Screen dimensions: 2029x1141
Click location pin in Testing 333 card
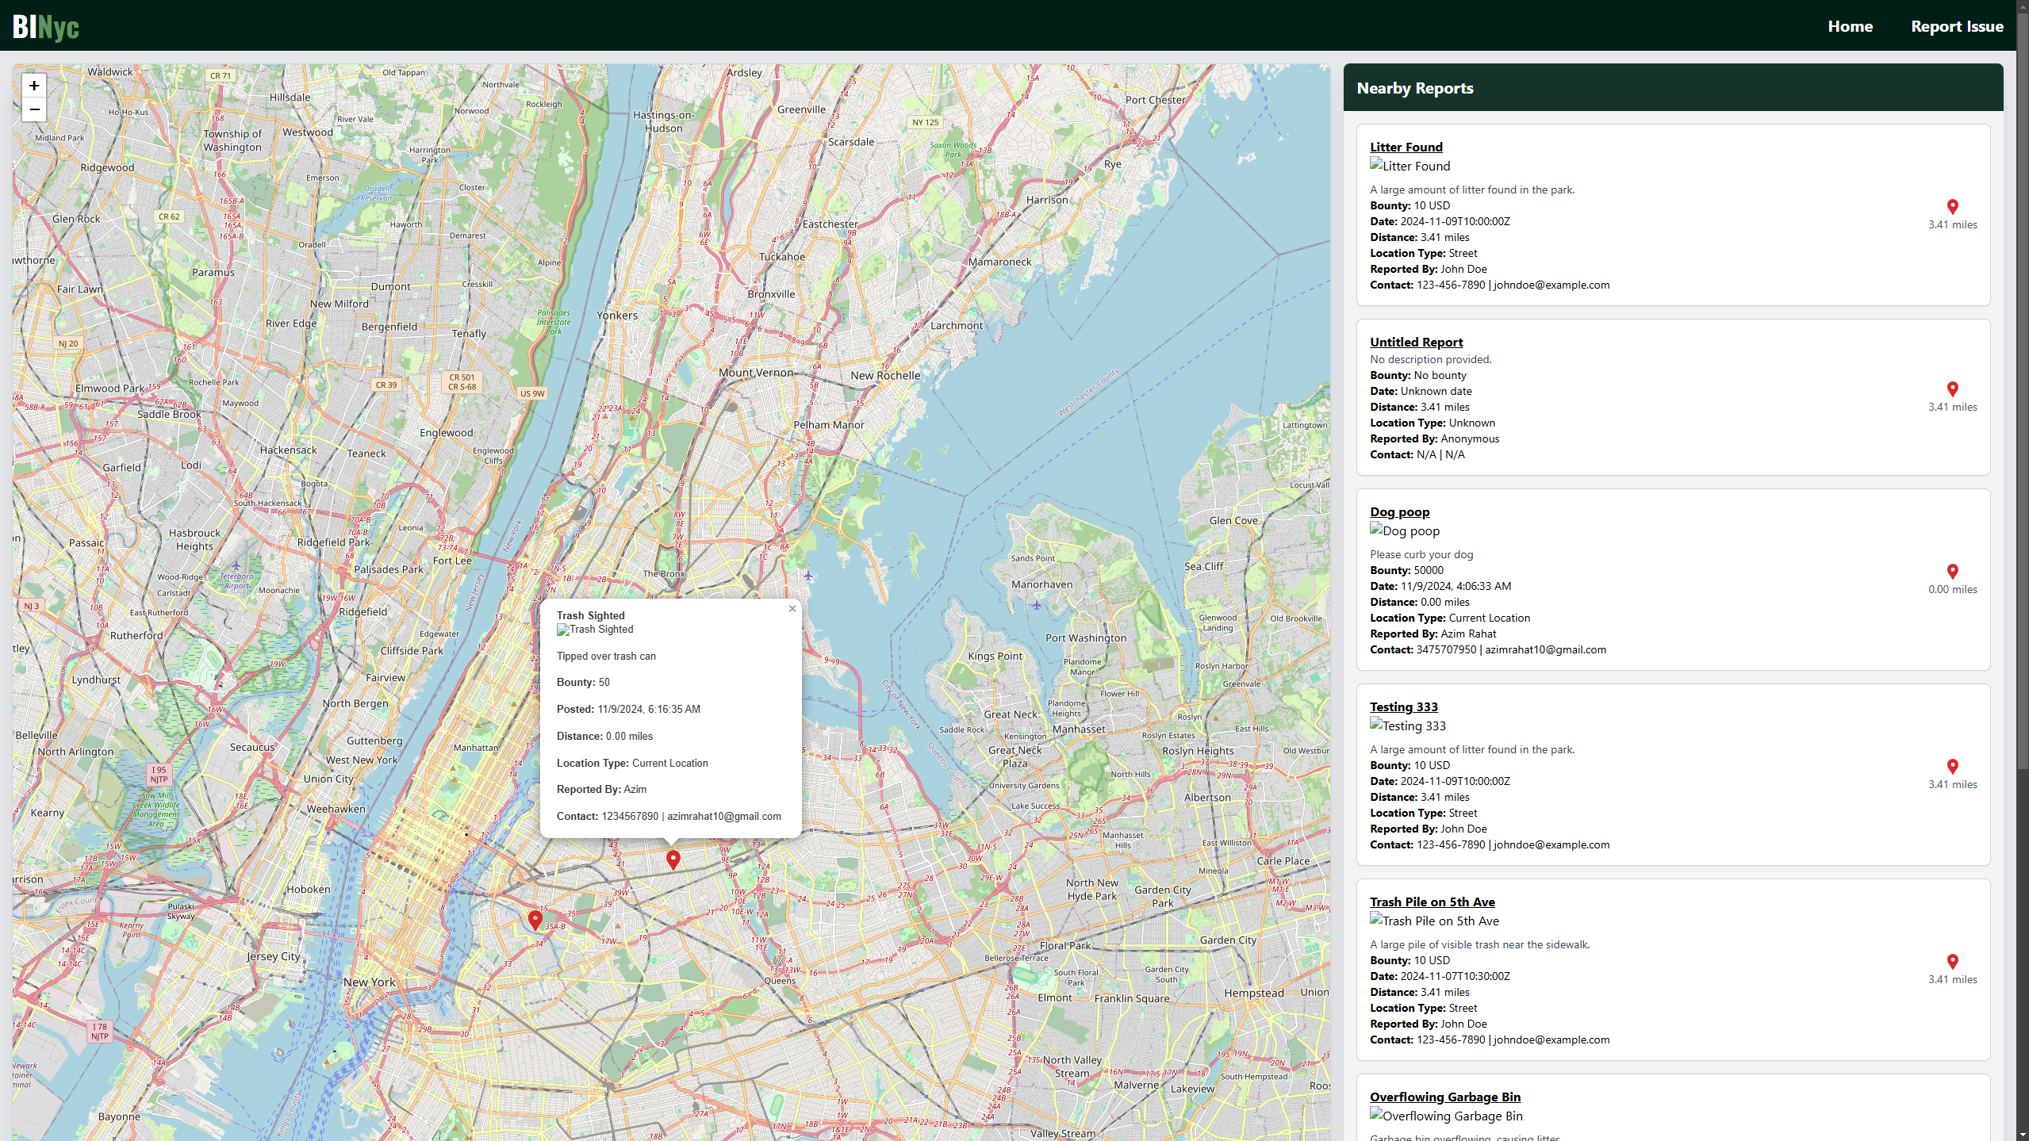tap(1952, 767)
